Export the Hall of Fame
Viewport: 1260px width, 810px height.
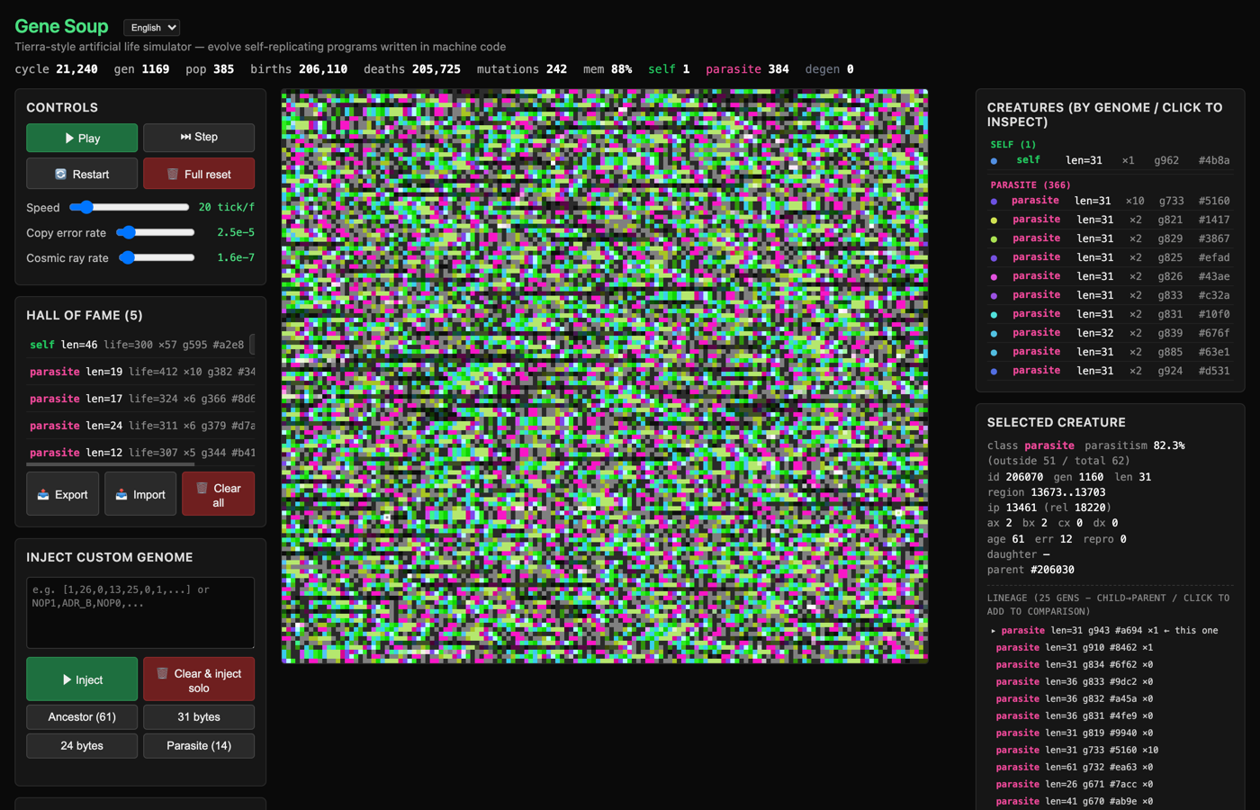pos(63,494)
